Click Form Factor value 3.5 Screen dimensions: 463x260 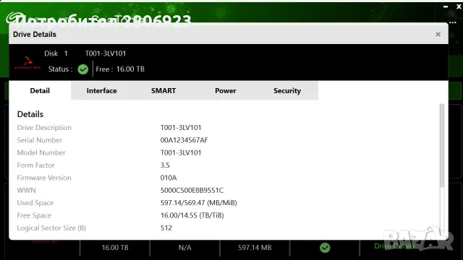tap(165, 165)
